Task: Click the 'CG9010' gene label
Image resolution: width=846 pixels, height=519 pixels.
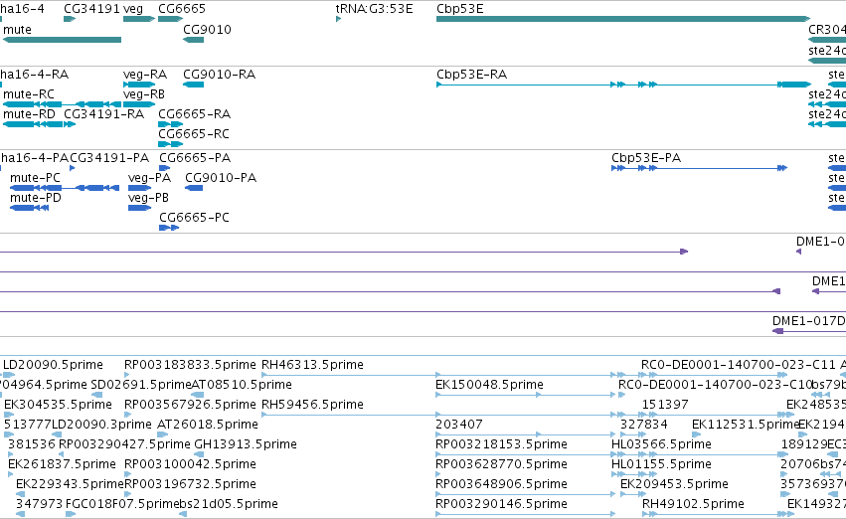Action: (207, 30)
